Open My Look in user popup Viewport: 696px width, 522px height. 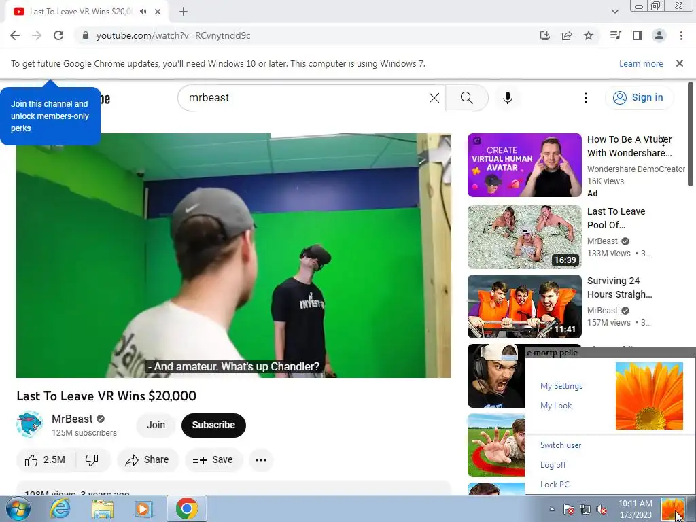coord(556,406)
